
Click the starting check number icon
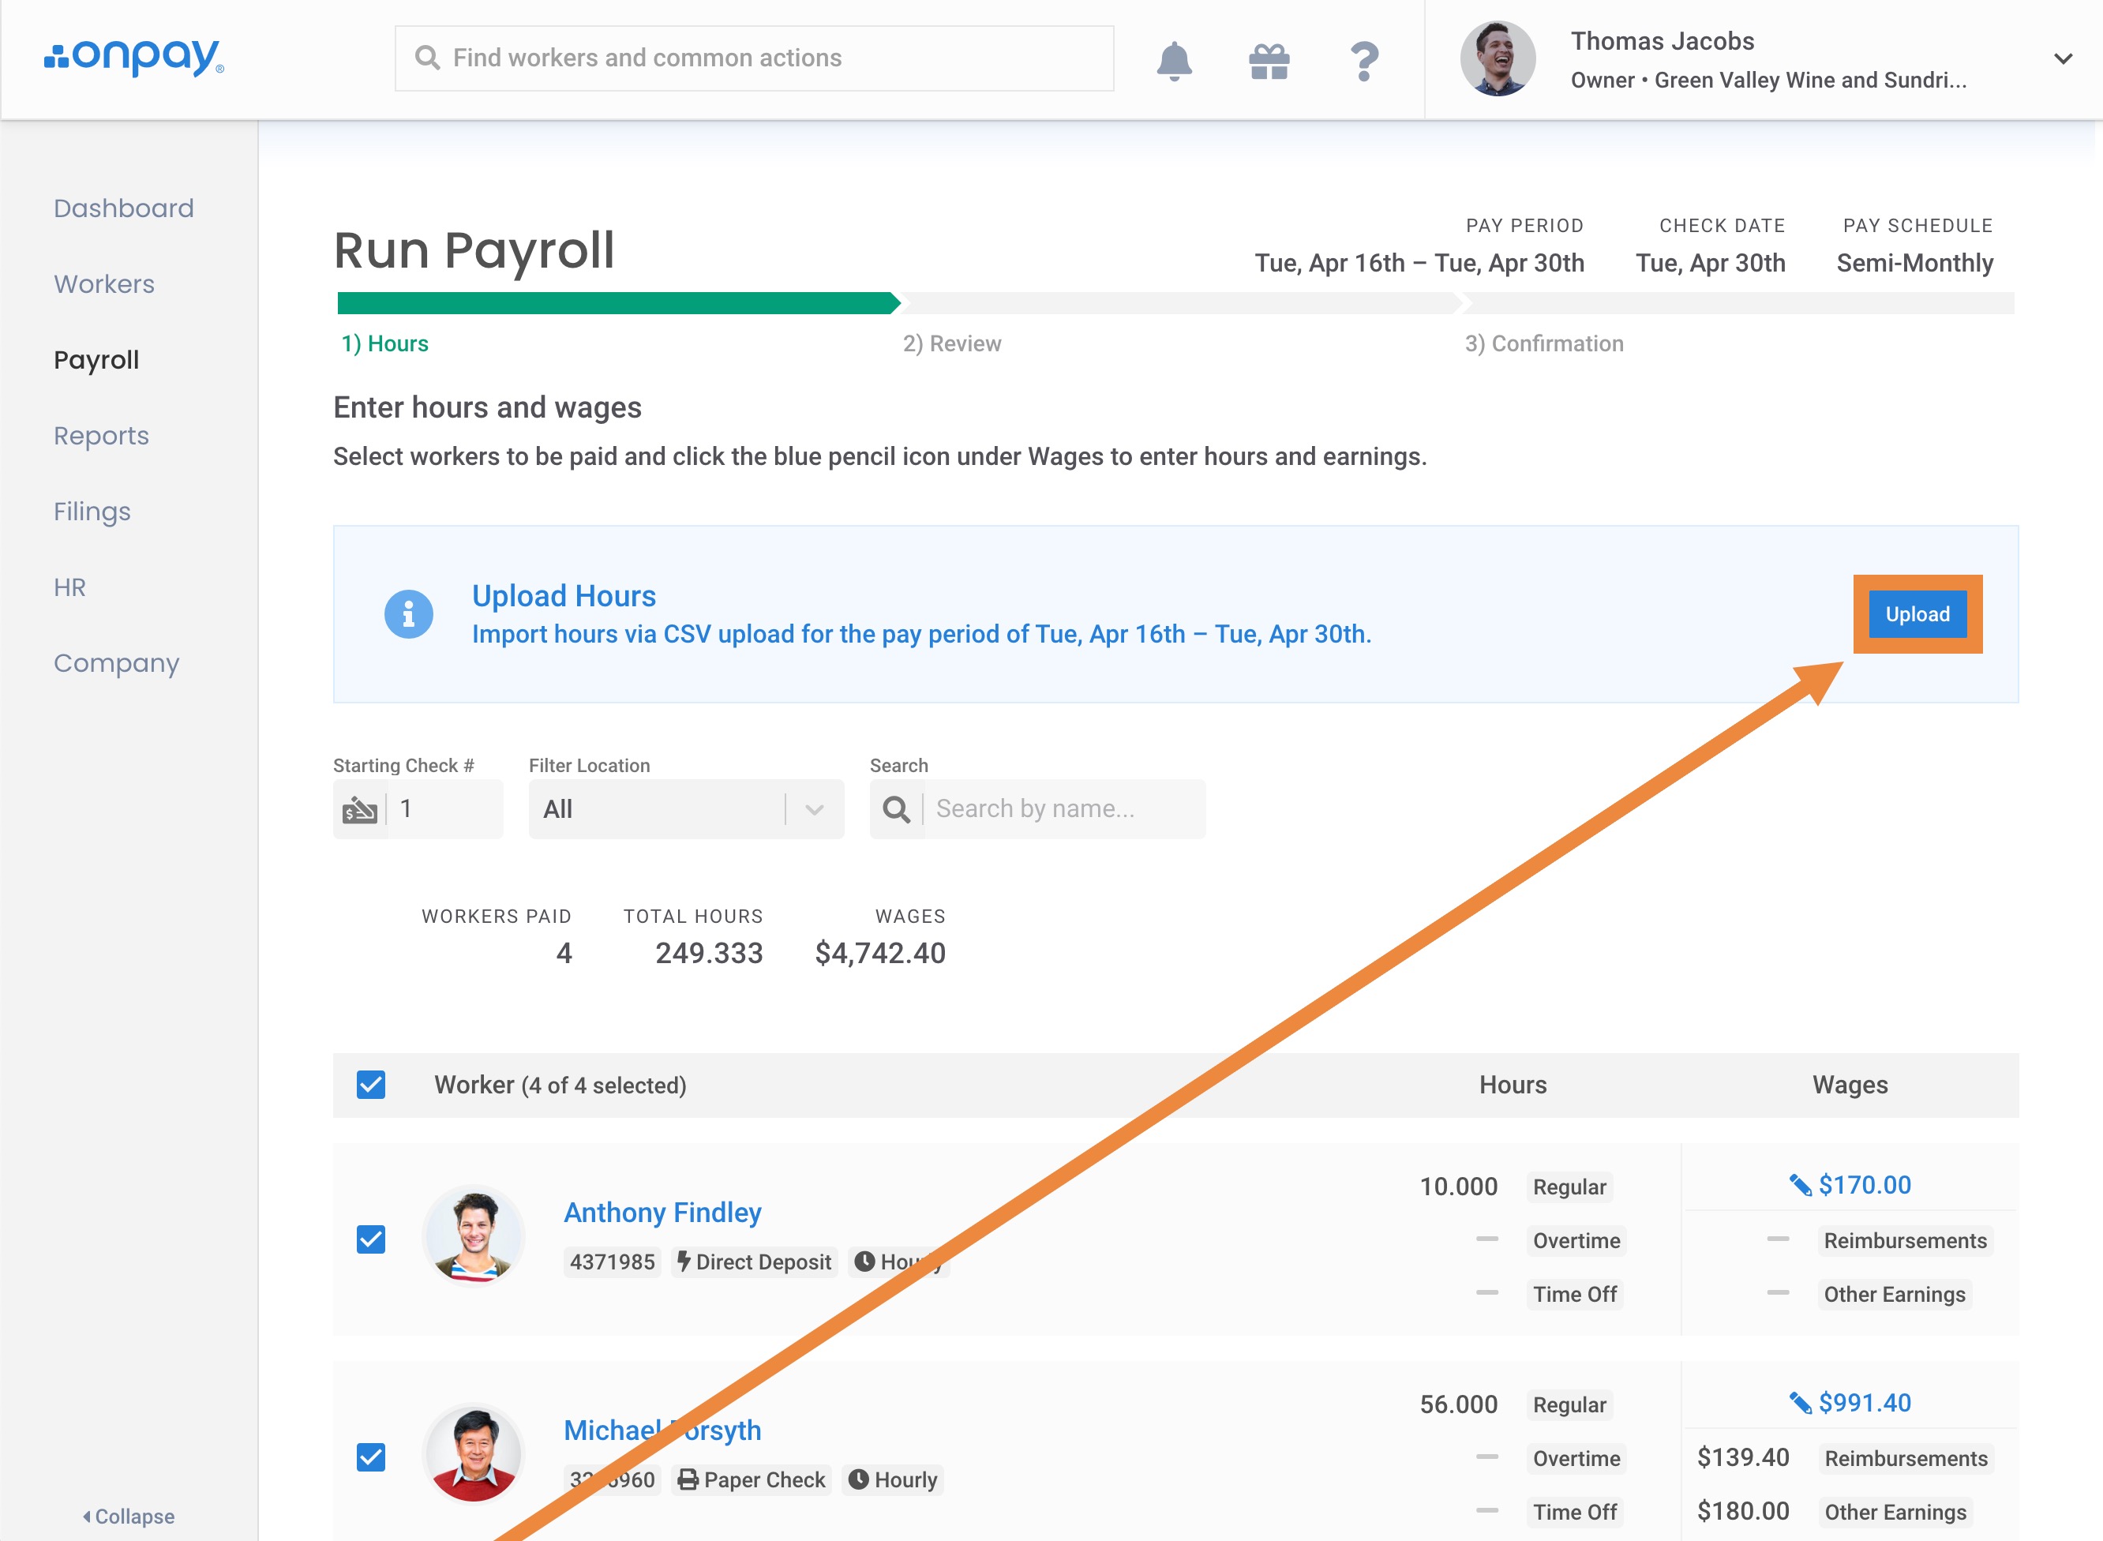coord(360,810)
